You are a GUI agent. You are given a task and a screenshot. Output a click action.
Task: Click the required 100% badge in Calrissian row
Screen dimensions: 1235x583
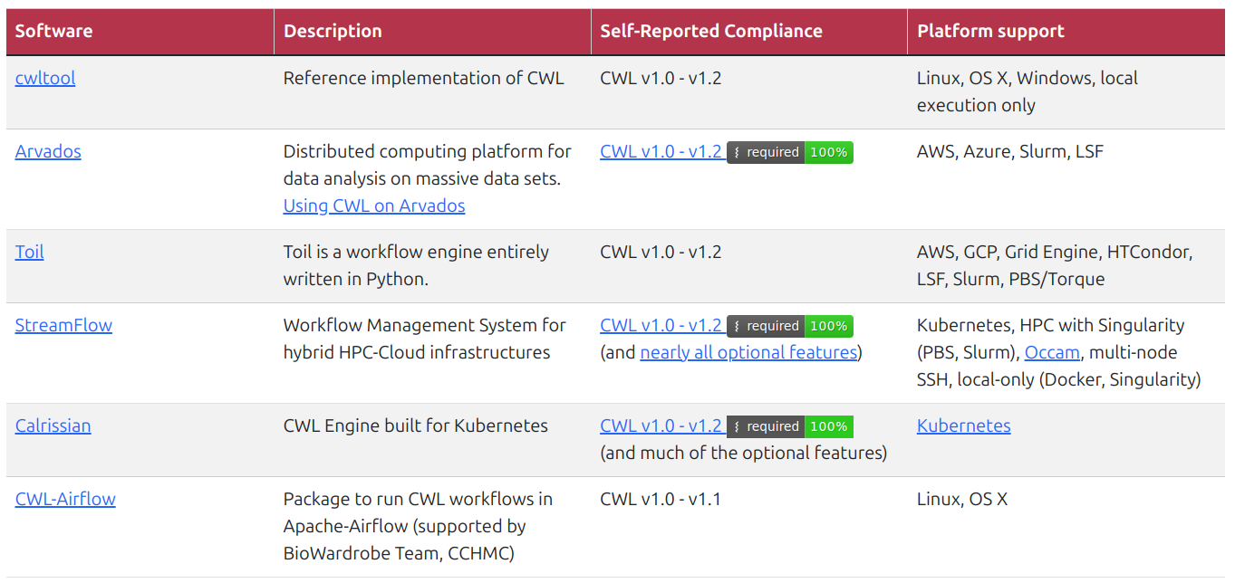tap(790, 426)
